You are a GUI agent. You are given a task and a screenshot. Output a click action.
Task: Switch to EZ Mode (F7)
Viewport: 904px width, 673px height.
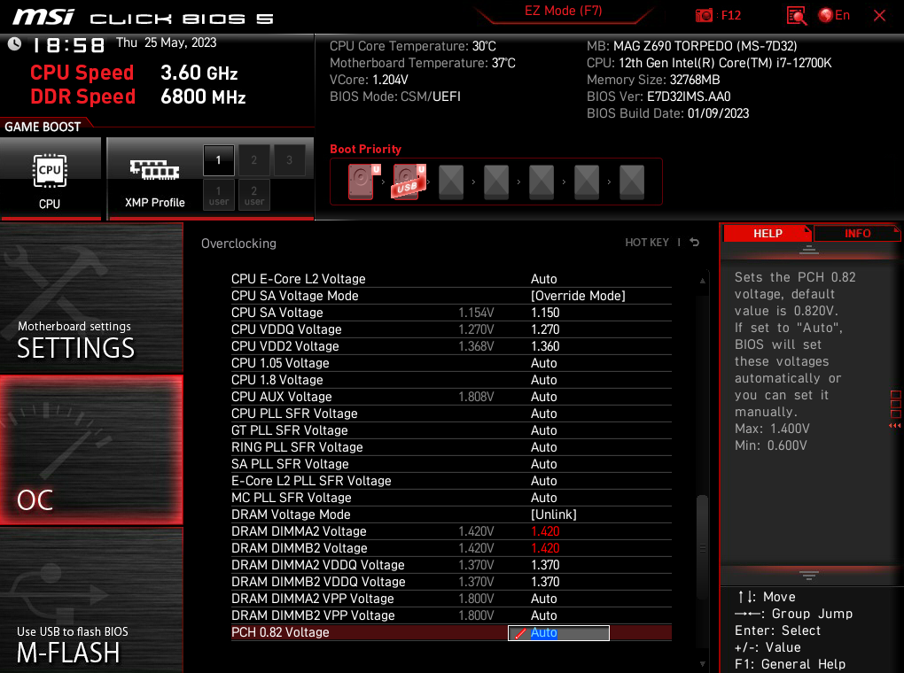click(x=564, y=11)
